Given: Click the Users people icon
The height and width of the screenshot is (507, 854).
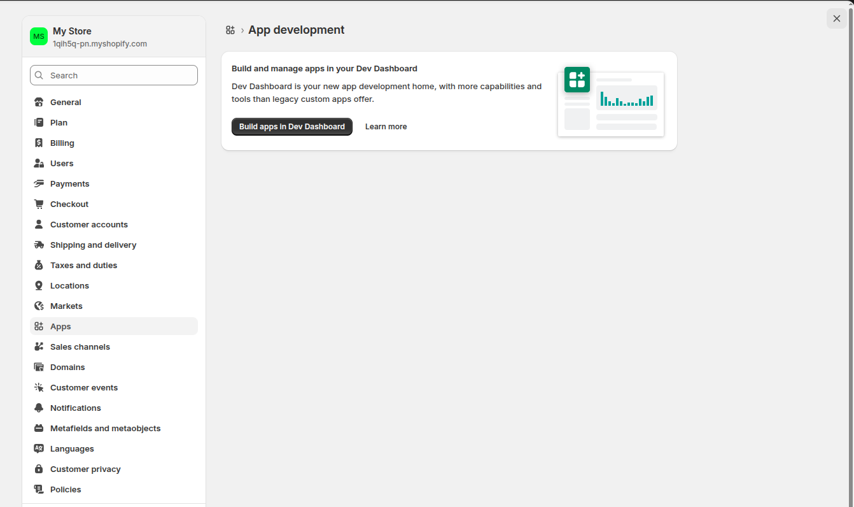Looking at the screenshot, I should tap(39, 163).
